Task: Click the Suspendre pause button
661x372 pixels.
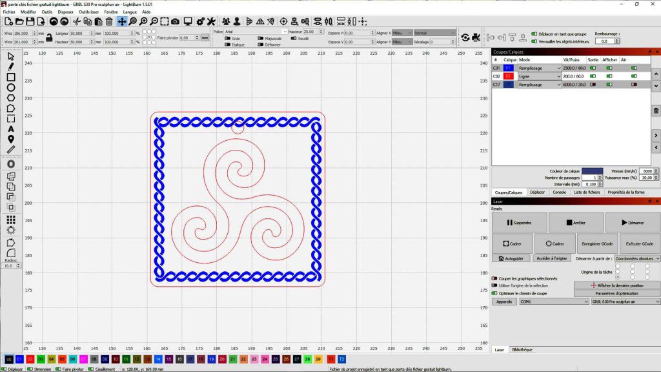Action: pyautogui.click(x=520, y=223)
